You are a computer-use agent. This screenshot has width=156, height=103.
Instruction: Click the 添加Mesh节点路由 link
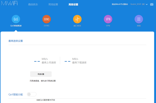[x=120, y=4]
